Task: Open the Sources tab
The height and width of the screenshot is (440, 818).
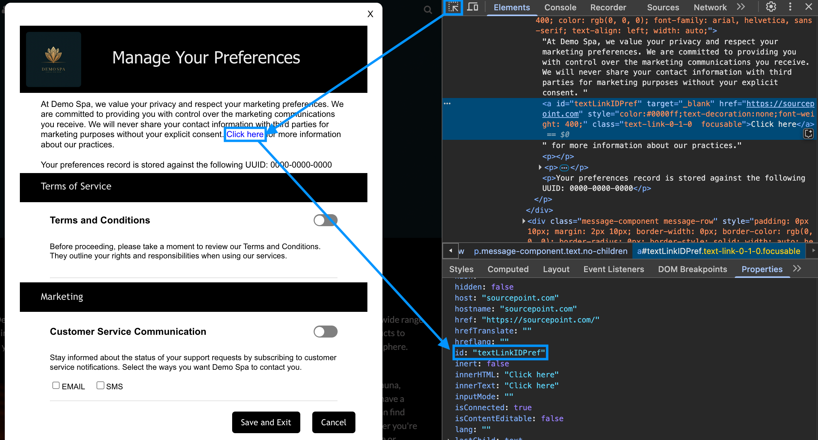Action: (663, 7)
